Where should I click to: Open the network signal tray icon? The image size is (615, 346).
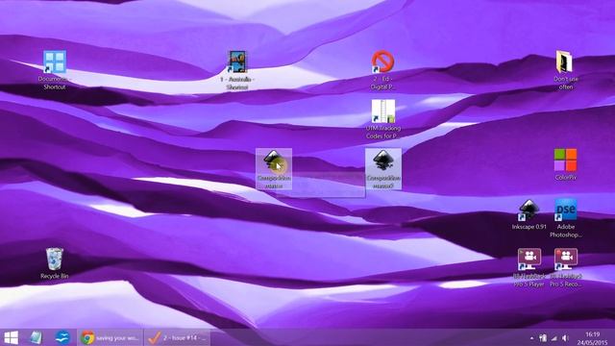pyautogui.click(x=553, y=337)
